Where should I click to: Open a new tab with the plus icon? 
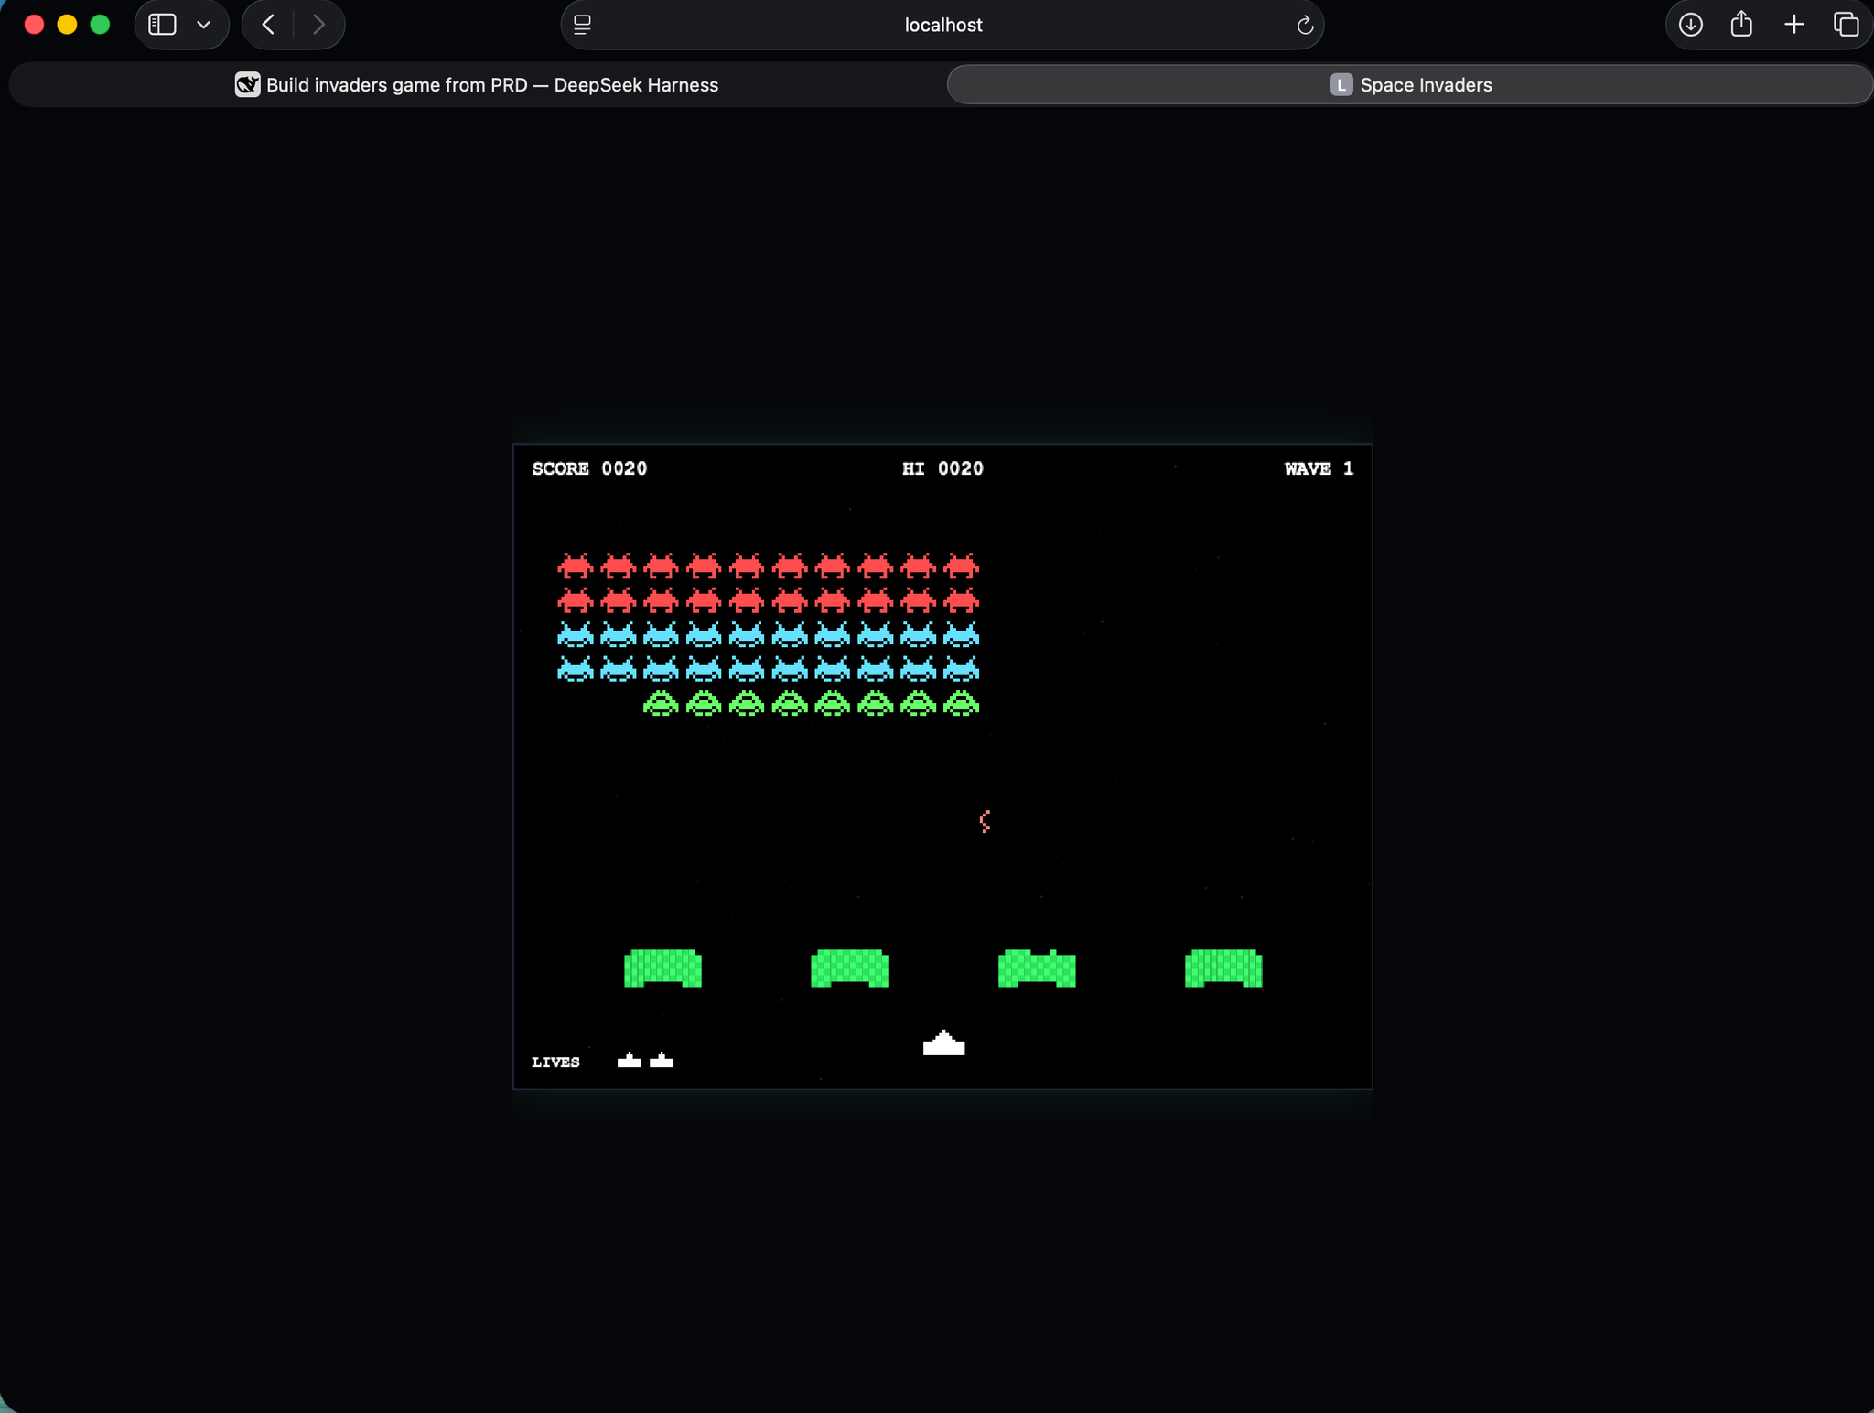1793,25
